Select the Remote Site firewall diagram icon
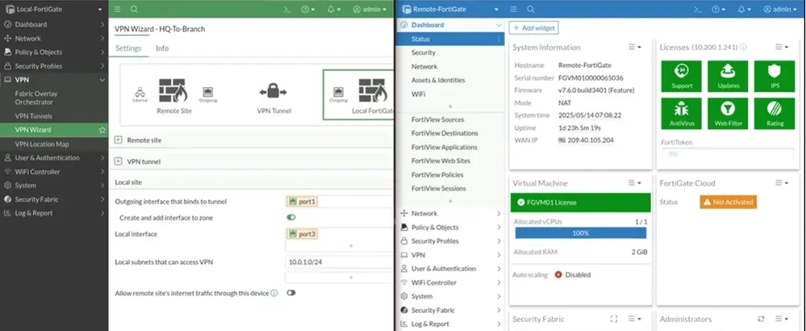This screenshot has height=331, width=806. coord(172,90)
